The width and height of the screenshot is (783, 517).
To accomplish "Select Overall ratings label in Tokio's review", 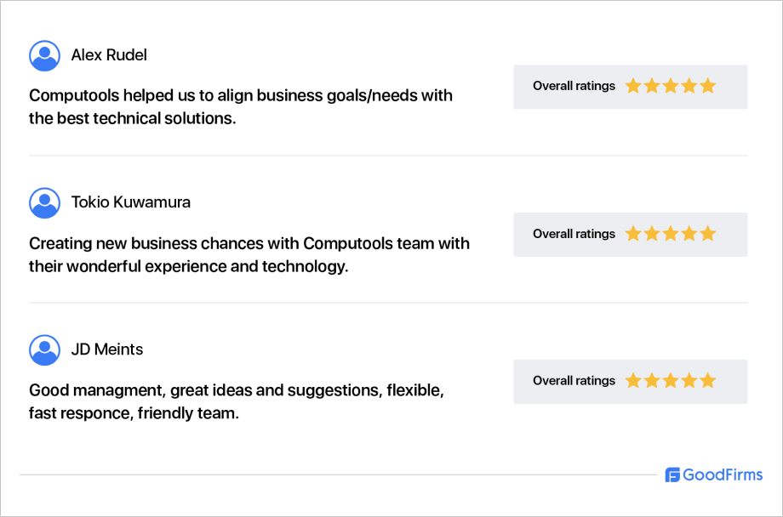I will click(574, 234).
